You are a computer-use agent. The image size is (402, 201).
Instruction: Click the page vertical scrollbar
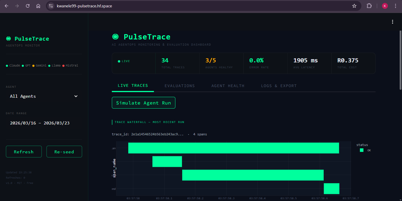click(400, 60)
